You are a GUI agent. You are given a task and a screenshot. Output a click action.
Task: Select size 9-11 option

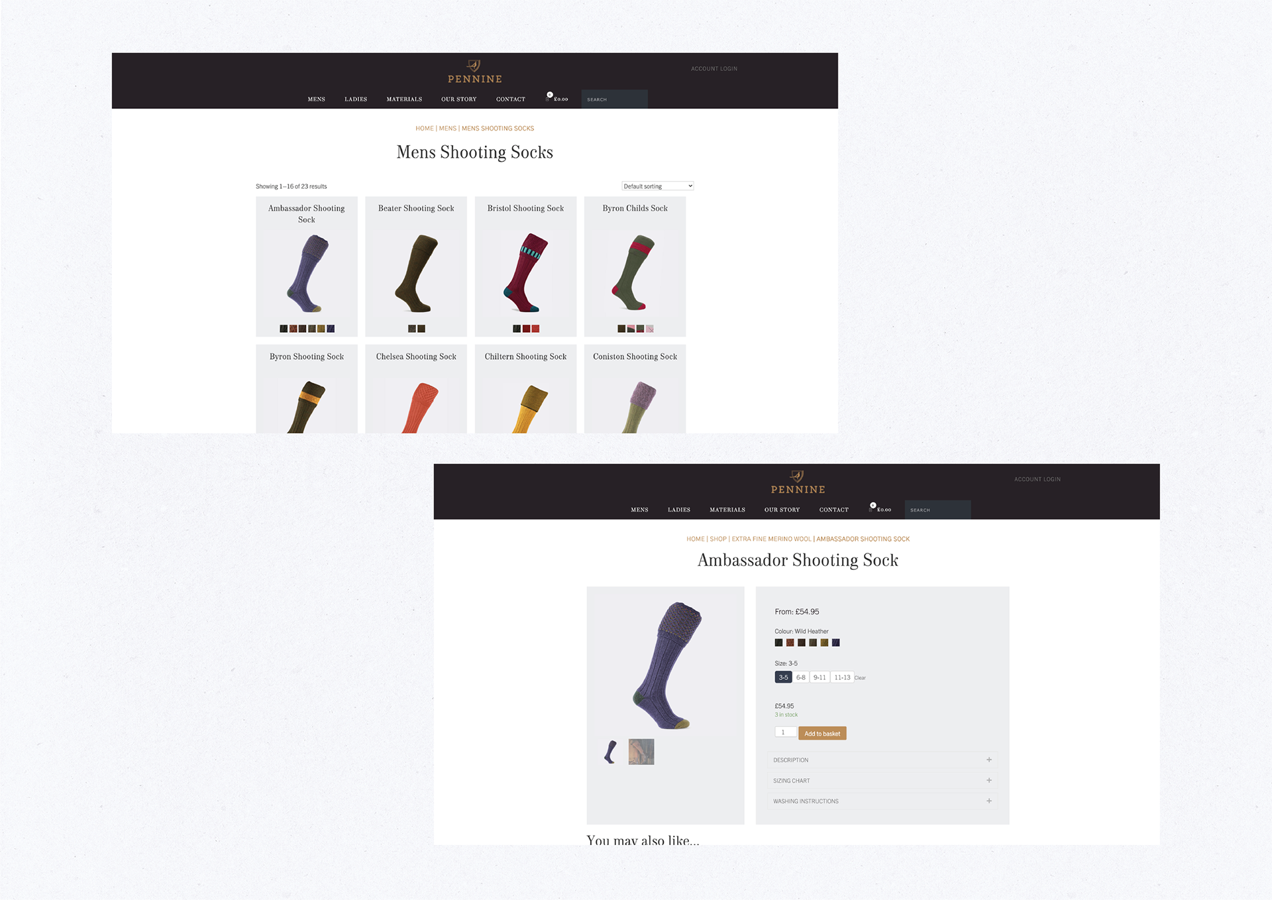pos(820,677)
